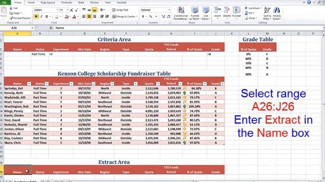Open Excel Help question mark icon
The width and height of the screenshot is (325, 182).
(x=309, y=2)
